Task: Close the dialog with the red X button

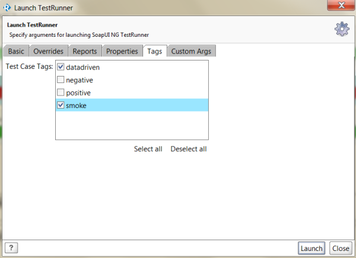Action: pos(341,5)
